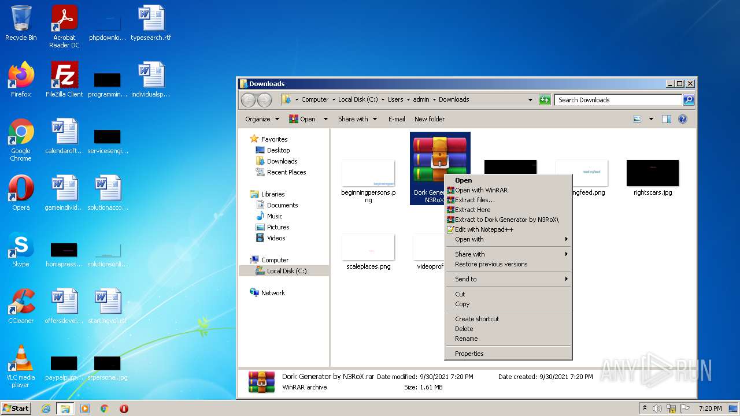The width and height of the screenshot is (740, 416).
Task: Choose Edit with Notepad++
Action: 508,229
